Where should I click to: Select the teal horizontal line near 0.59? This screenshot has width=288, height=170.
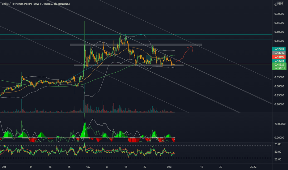(x=136, y=34)
